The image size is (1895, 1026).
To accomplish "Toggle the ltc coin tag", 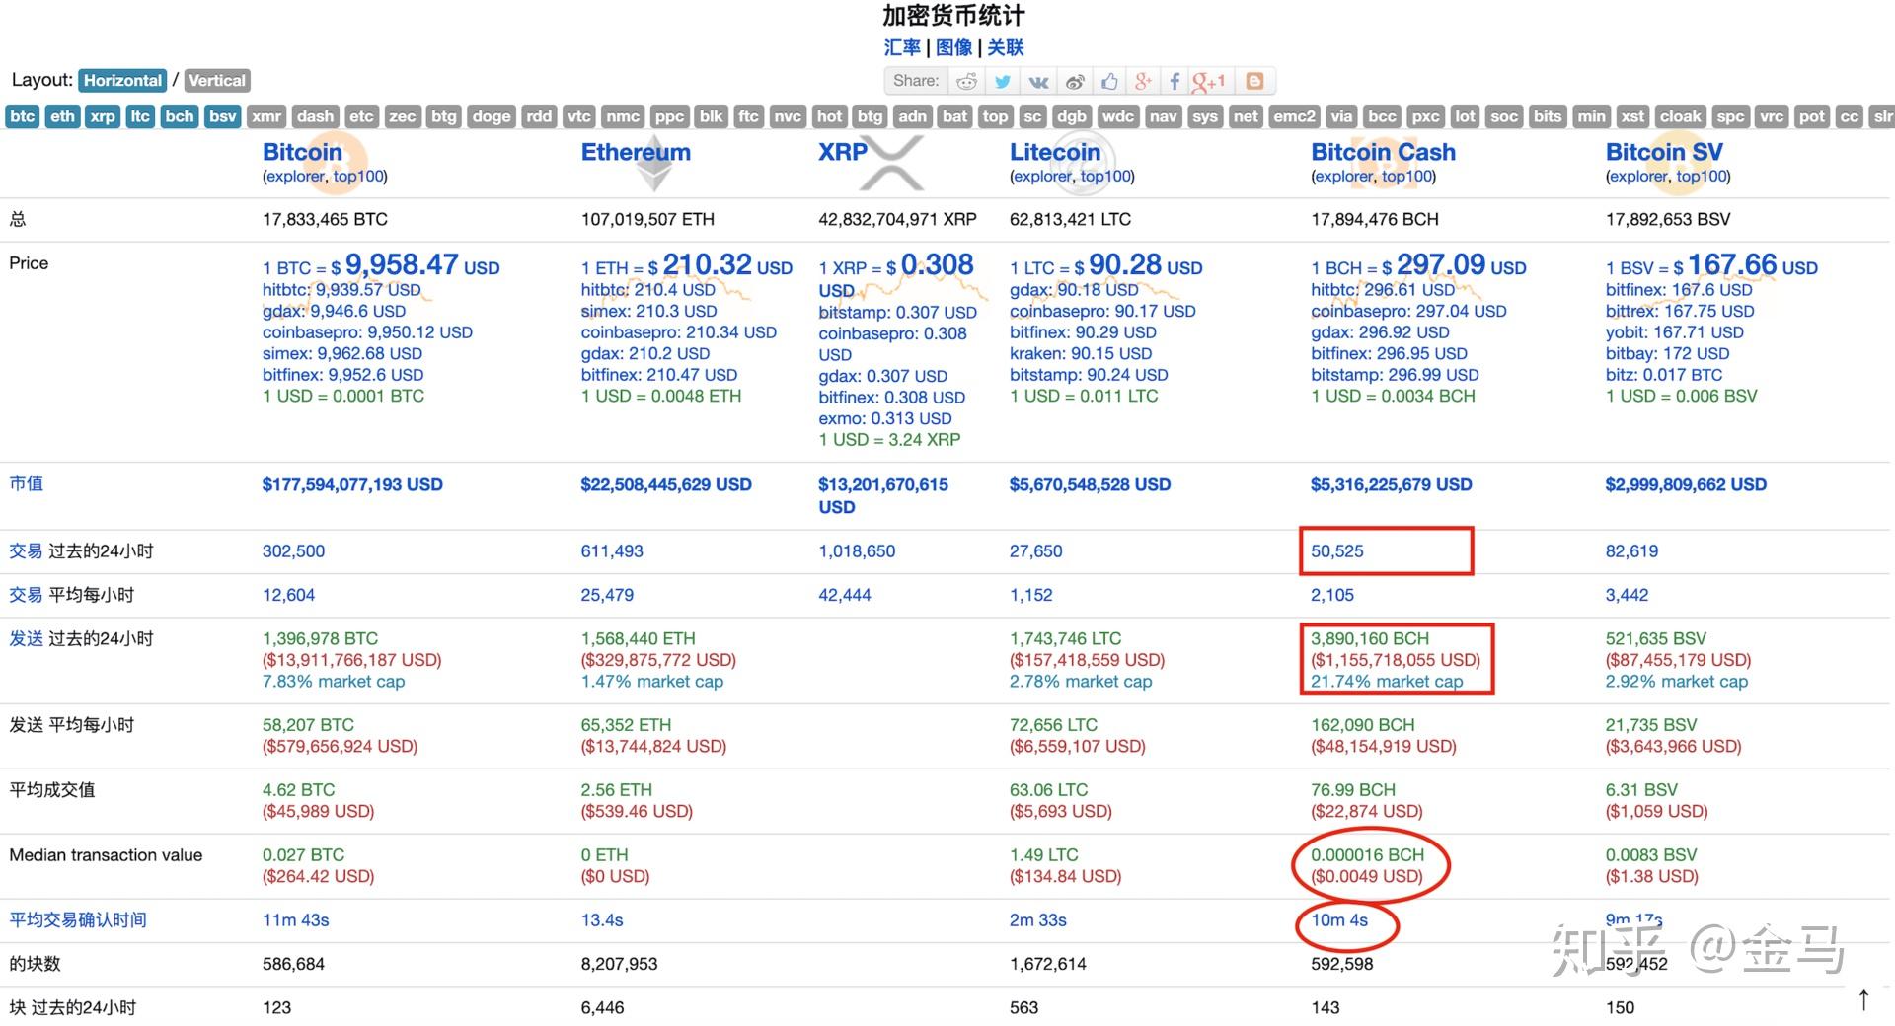I will click(x=140, y=116).
